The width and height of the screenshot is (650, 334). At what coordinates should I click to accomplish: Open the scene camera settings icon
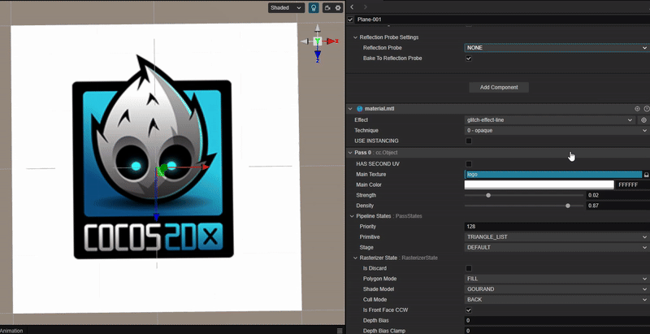point(327,8)
